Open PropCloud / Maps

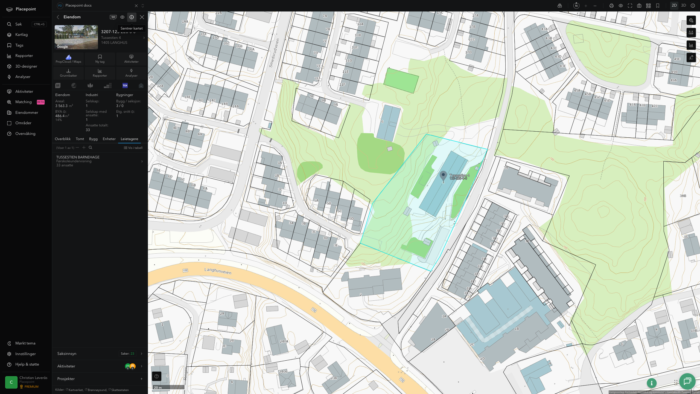click(x=68, y=59)
